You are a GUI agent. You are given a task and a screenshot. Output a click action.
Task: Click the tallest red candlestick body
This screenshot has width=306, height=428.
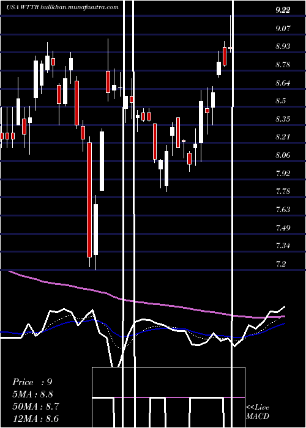(x=89, y=200)
